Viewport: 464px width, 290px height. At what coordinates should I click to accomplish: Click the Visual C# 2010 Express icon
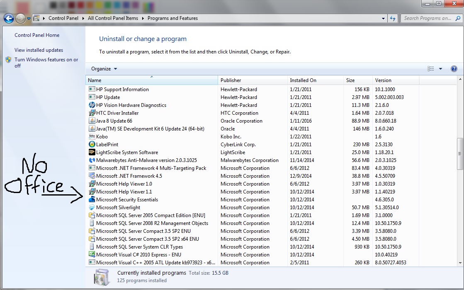tap(92, 254)
